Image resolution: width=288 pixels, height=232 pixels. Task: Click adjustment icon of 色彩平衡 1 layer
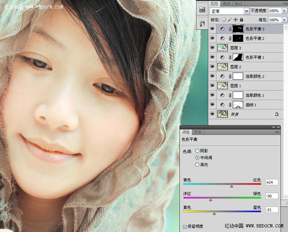222,57
